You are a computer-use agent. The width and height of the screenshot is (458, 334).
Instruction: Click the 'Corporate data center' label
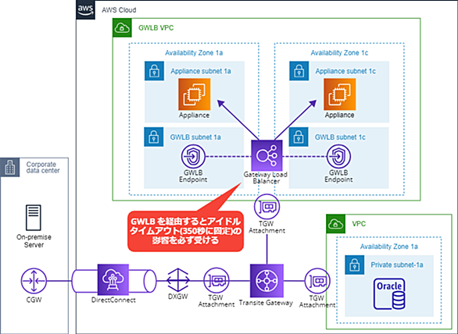[x=43, y=168]
